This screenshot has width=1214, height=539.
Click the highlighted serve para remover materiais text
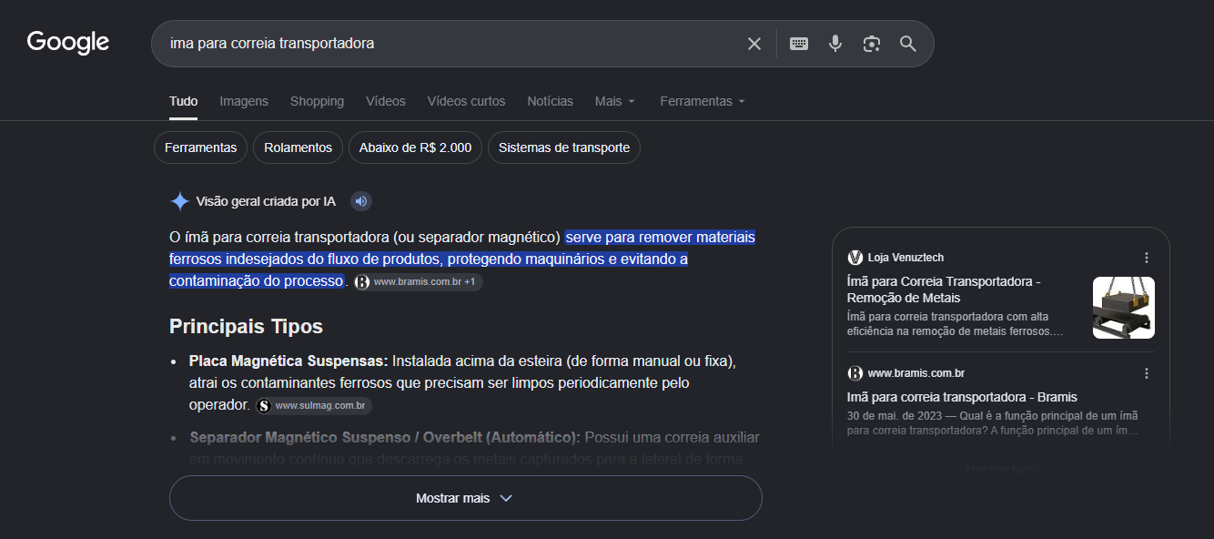point(462,259)
